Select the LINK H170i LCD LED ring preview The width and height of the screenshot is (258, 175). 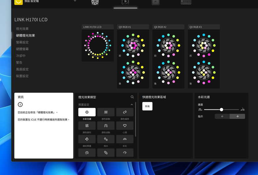click(98, 45)
